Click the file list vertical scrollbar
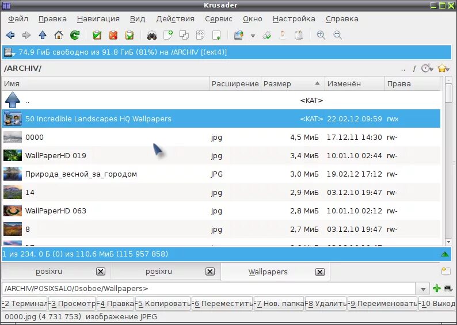457x325 pixels. pos(448,161)
